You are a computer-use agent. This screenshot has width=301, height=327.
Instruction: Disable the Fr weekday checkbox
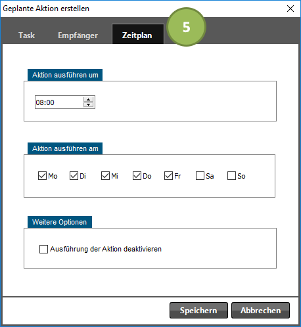coord(168,176)
